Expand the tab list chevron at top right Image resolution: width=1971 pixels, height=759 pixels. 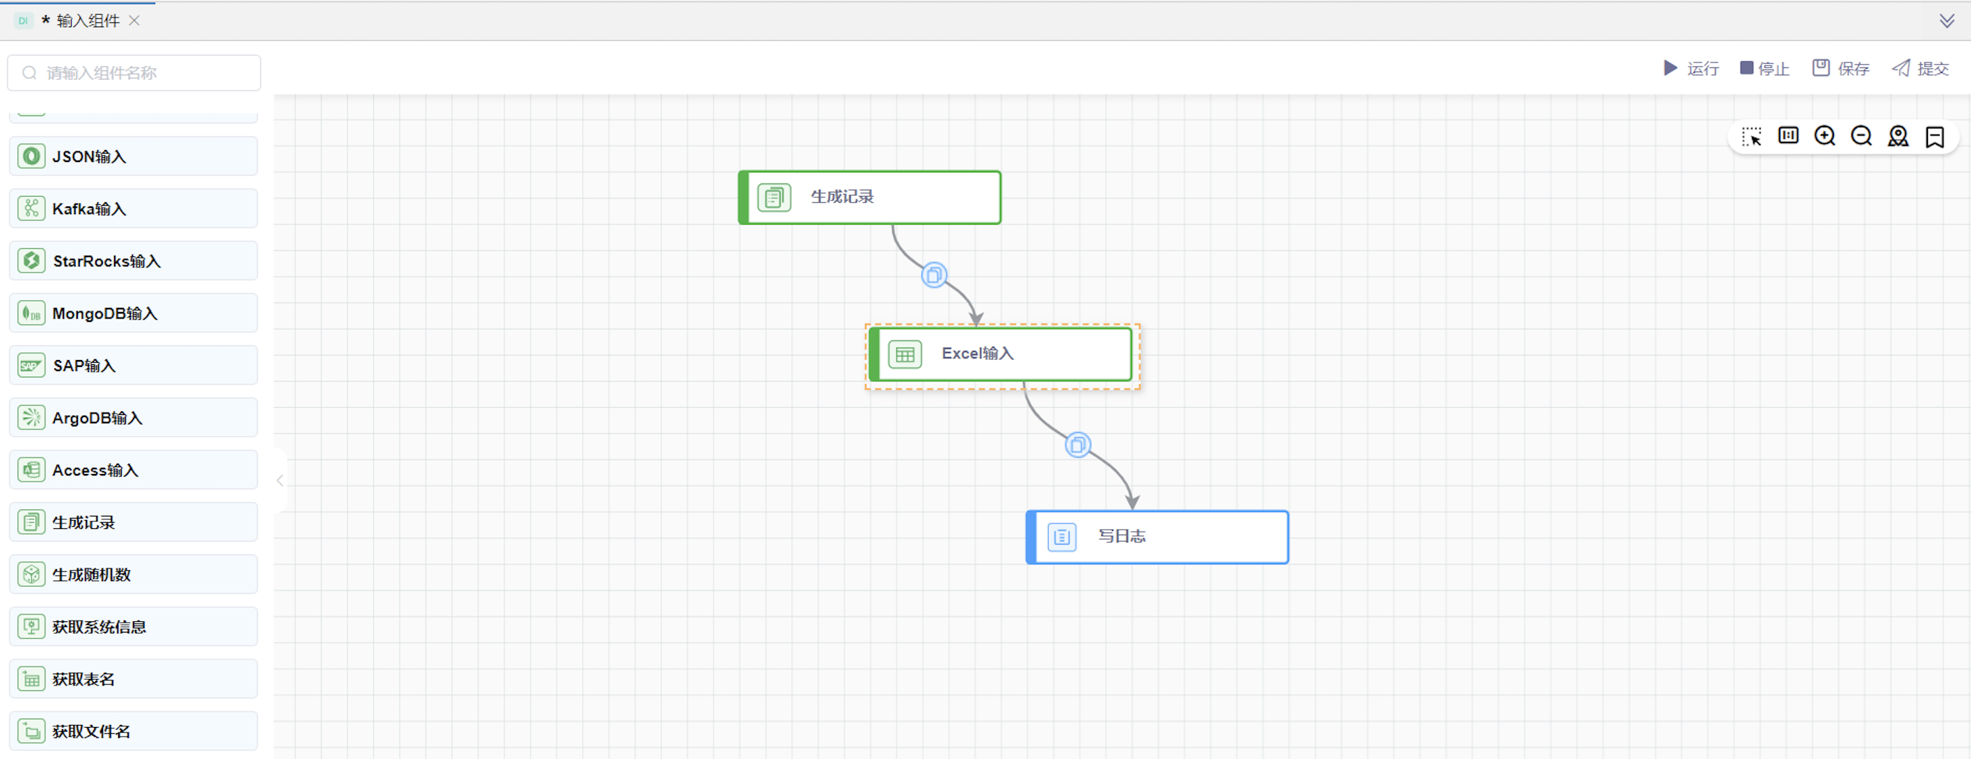point(1947,21)
